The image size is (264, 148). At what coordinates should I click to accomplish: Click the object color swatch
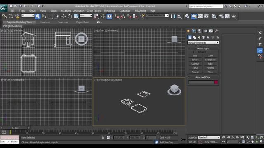pyautogui.click(x=216, y=82)
